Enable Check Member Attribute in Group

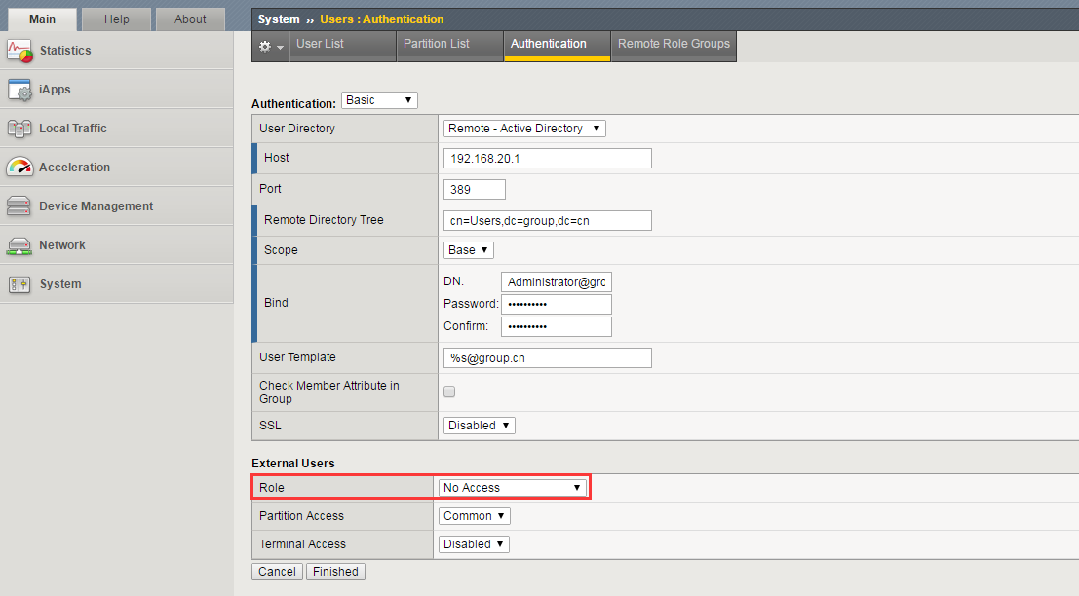pyautogui.click(x=448, y=391)
